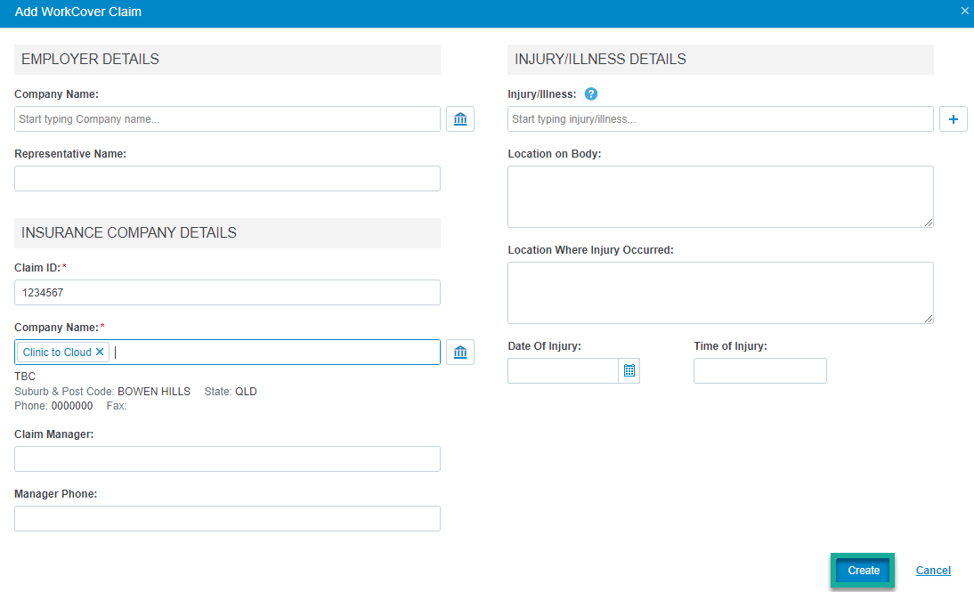
Task: Click the Cancel link
Action: [x=933, y=571]
